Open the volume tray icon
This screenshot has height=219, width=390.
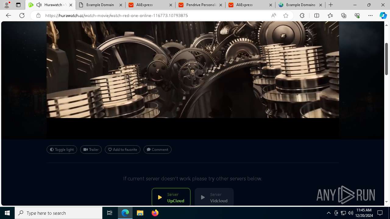[351, 213]
